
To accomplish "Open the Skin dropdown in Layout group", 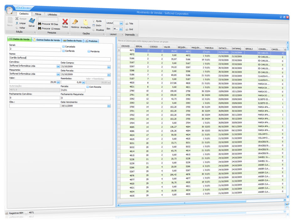I will click(121, 29).
